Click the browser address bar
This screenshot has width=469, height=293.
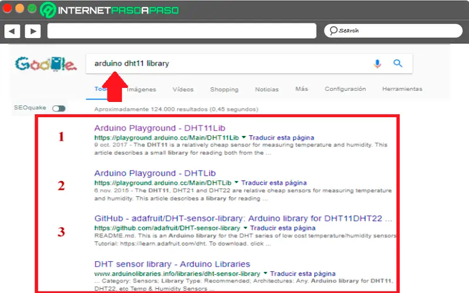182,31
